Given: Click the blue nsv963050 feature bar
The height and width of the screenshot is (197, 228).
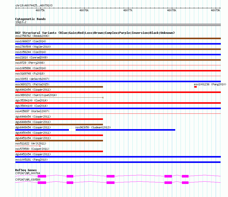Looking at the screenshot, I should [125, 130].
